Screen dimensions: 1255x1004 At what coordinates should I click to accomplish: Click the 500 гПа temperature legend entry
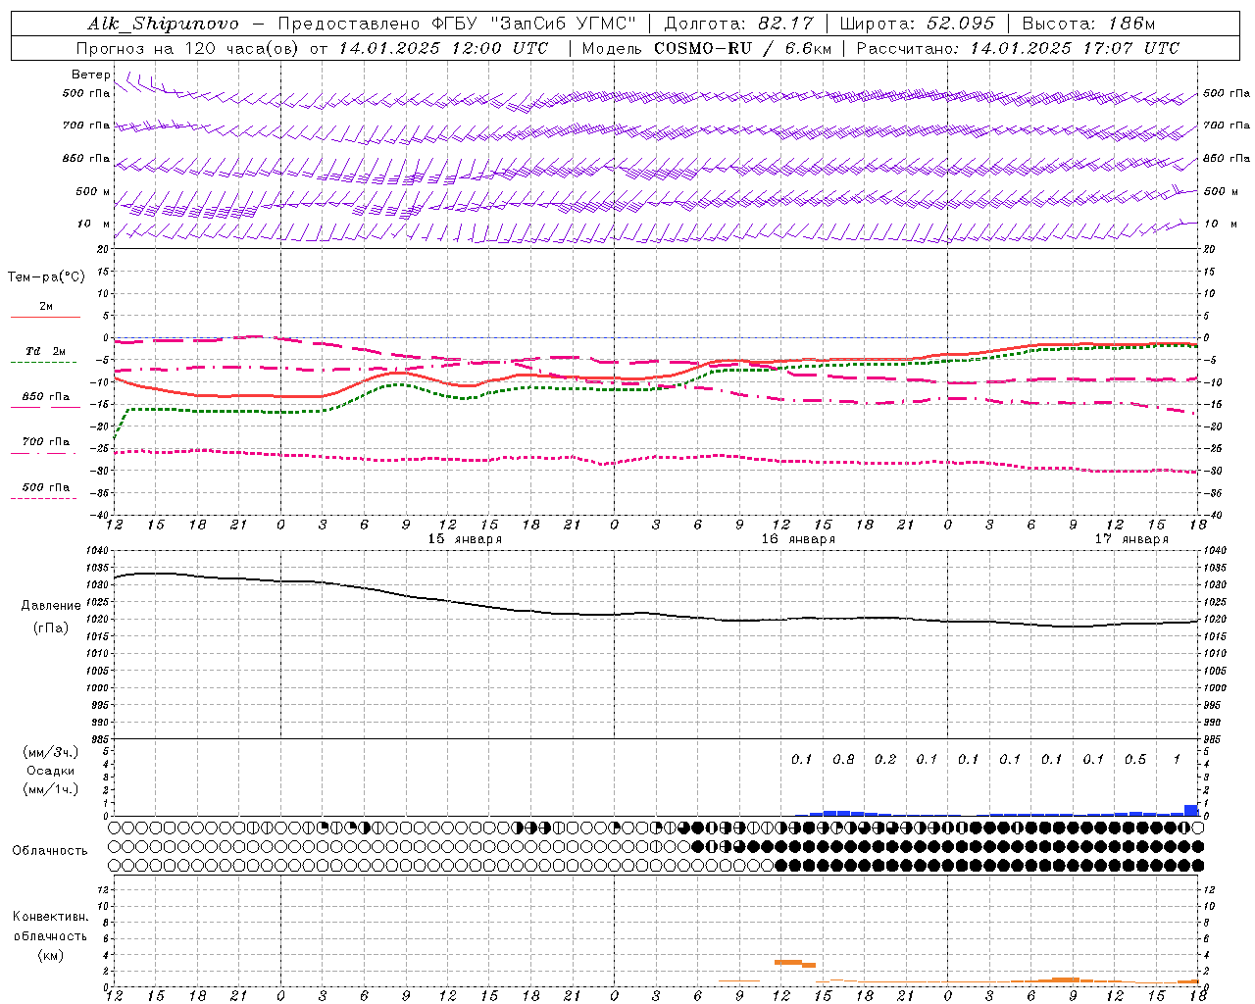pos(46,487)
